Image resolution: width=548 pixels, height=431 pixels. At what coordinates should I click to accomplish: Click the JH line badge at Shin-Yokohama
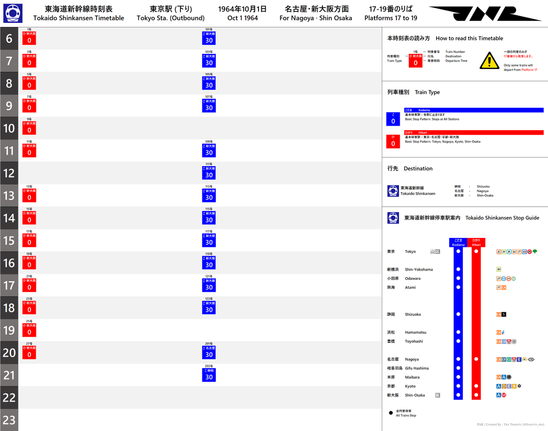tap(499, 269)
